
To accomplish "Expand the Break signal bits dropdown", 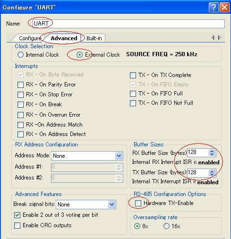I will [112, 205].
